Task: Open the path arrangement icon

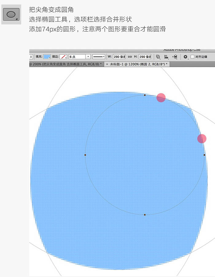Action: pos(175,57)
